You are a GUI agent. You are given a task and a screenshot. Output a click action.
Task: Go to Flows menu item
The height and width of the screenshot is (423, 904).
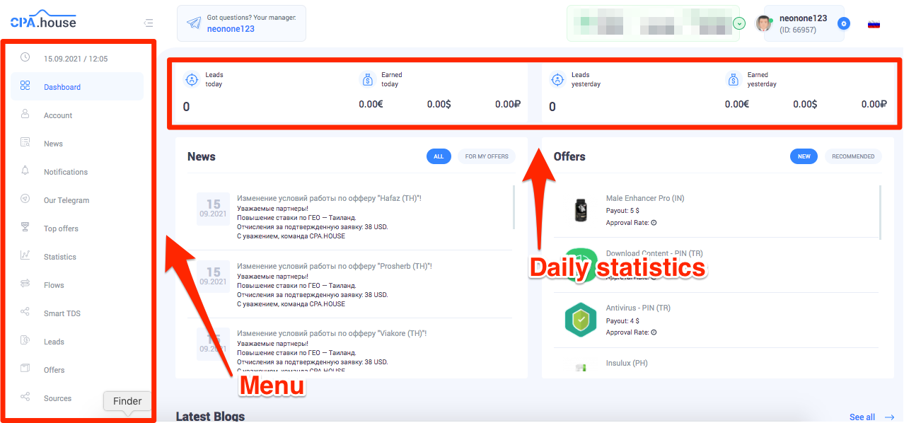(x=54, y=285)
